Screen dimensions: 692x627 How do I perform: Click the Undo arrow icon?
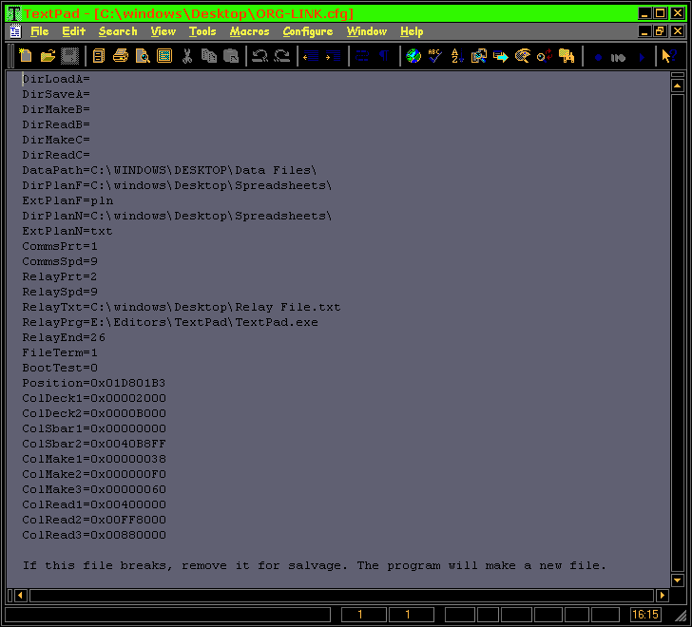[259, 56]
